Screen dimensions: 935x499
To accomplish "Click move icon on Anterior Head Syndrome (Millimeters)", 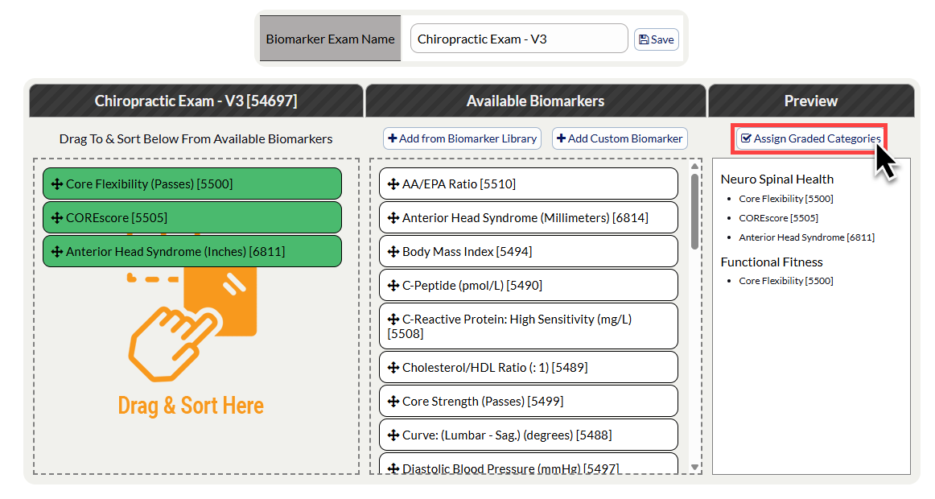I will [x=393, y=218].
